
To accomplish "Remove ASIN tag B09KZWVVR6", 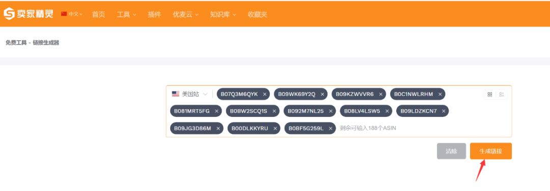I will 380,94.
